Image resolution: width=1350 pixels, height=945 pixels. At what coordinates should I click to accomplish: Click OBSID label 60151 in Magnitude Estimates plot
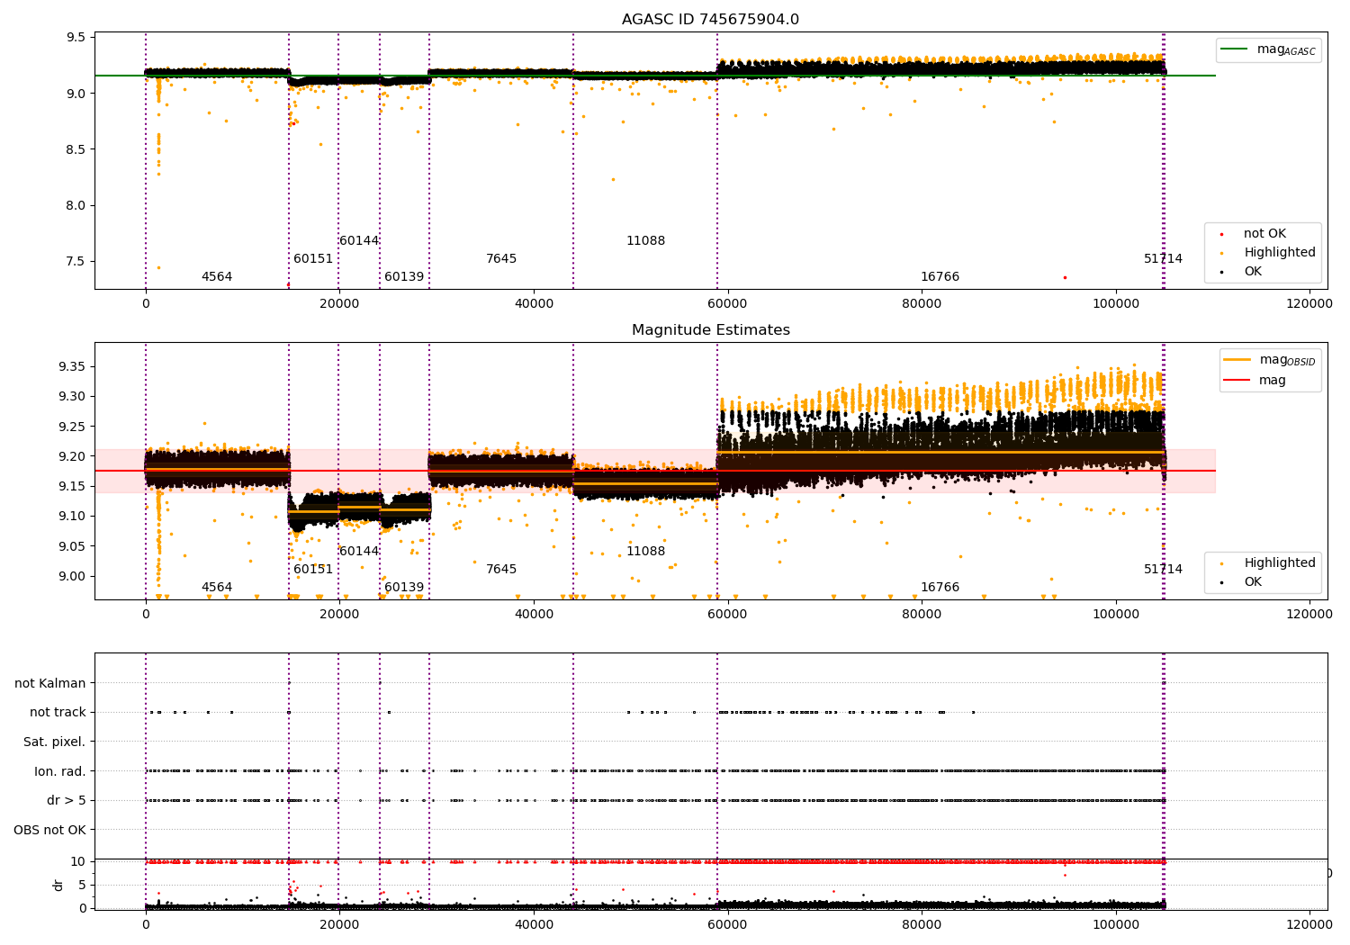click(x=313, y=570)
